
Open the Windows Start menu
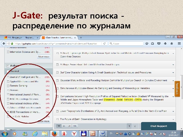pos(5,134)
